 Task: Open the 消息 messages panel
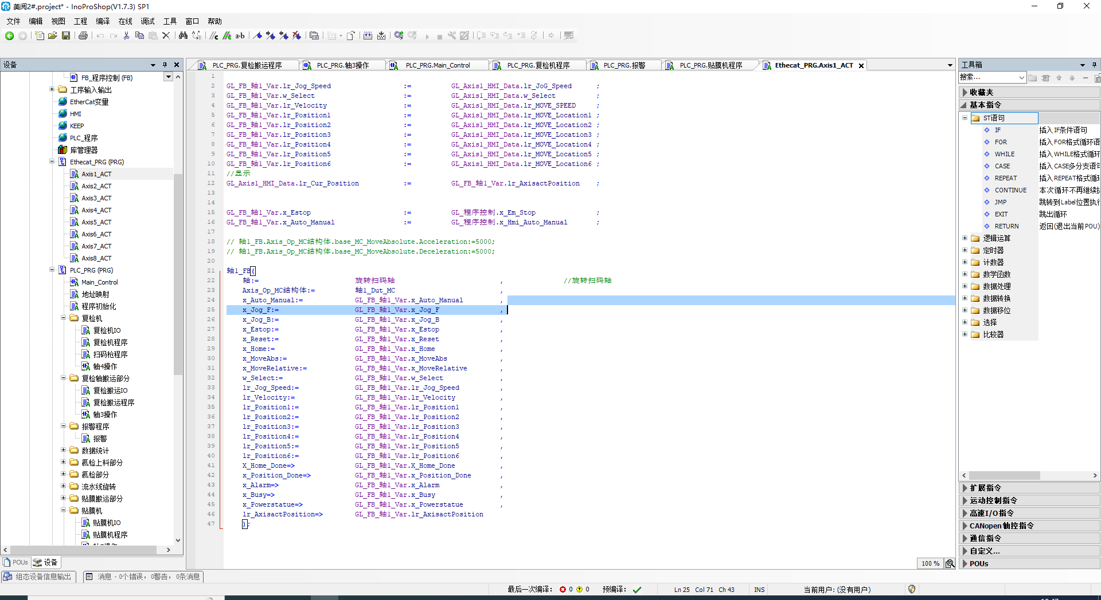143,577
